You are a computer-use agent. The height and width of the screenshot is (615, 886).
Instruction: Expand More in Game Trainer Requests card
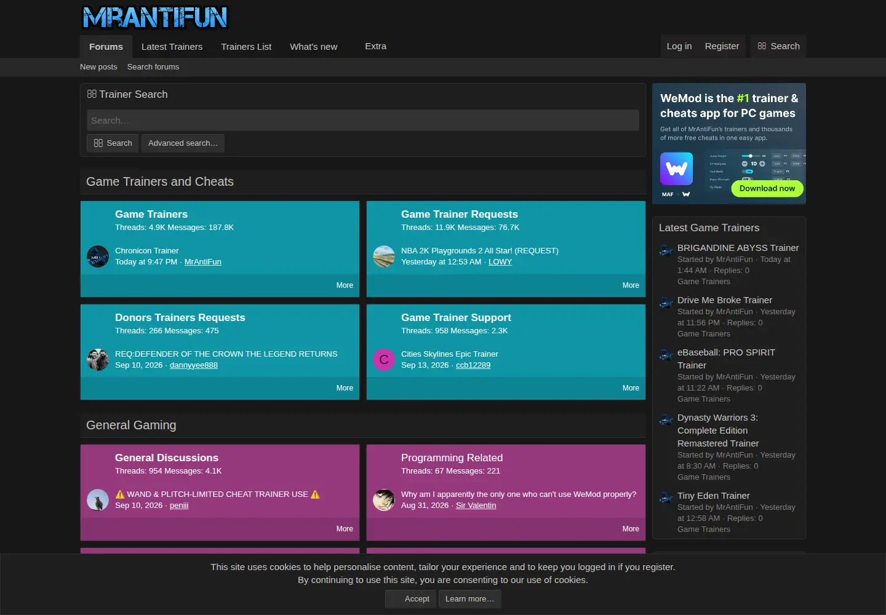tap(631, 285)
